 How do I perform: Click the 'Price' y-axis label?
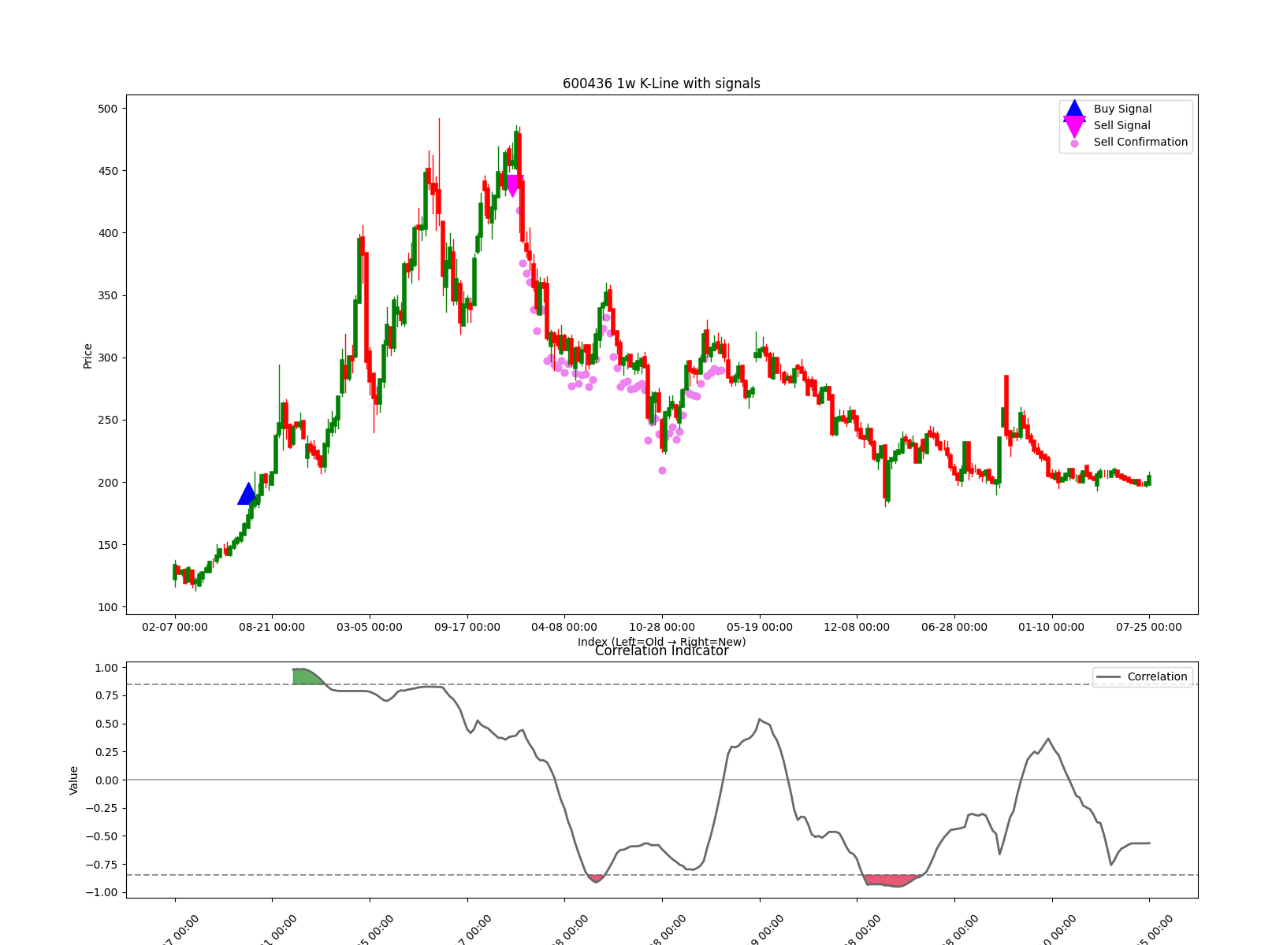(x=87, y=356)
